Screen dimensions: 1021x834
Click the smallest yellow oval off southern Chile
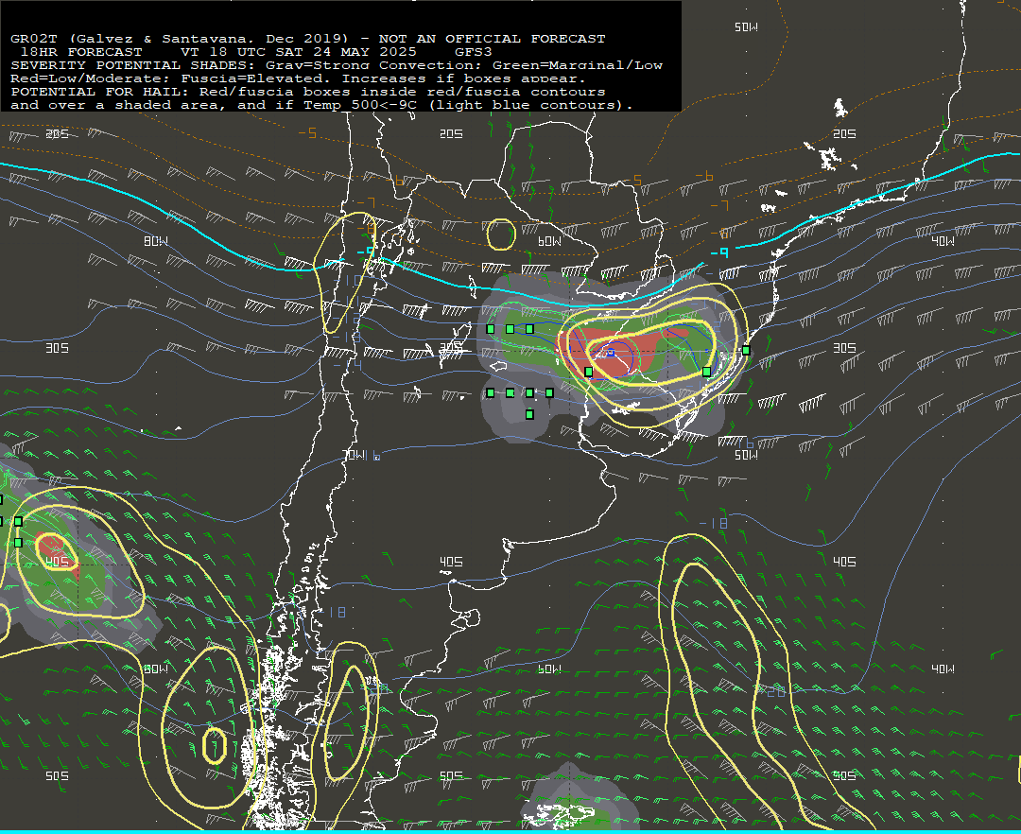coord(215,745)
